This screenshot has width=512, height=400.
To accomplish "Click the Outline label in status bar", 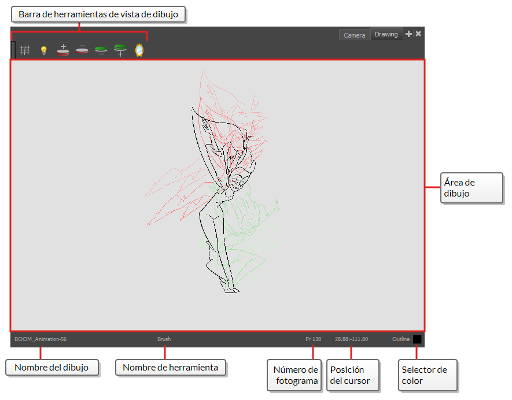I will click(x=401, y=339).
